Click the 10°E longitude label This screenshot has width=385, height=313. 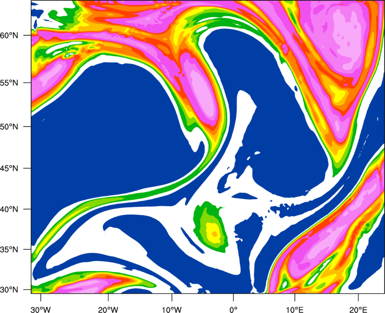[x=295, y=310]
